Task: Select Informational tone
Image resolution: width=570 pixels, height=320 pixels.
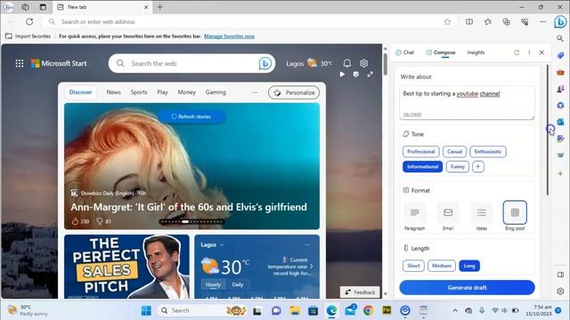Action: 422,166
